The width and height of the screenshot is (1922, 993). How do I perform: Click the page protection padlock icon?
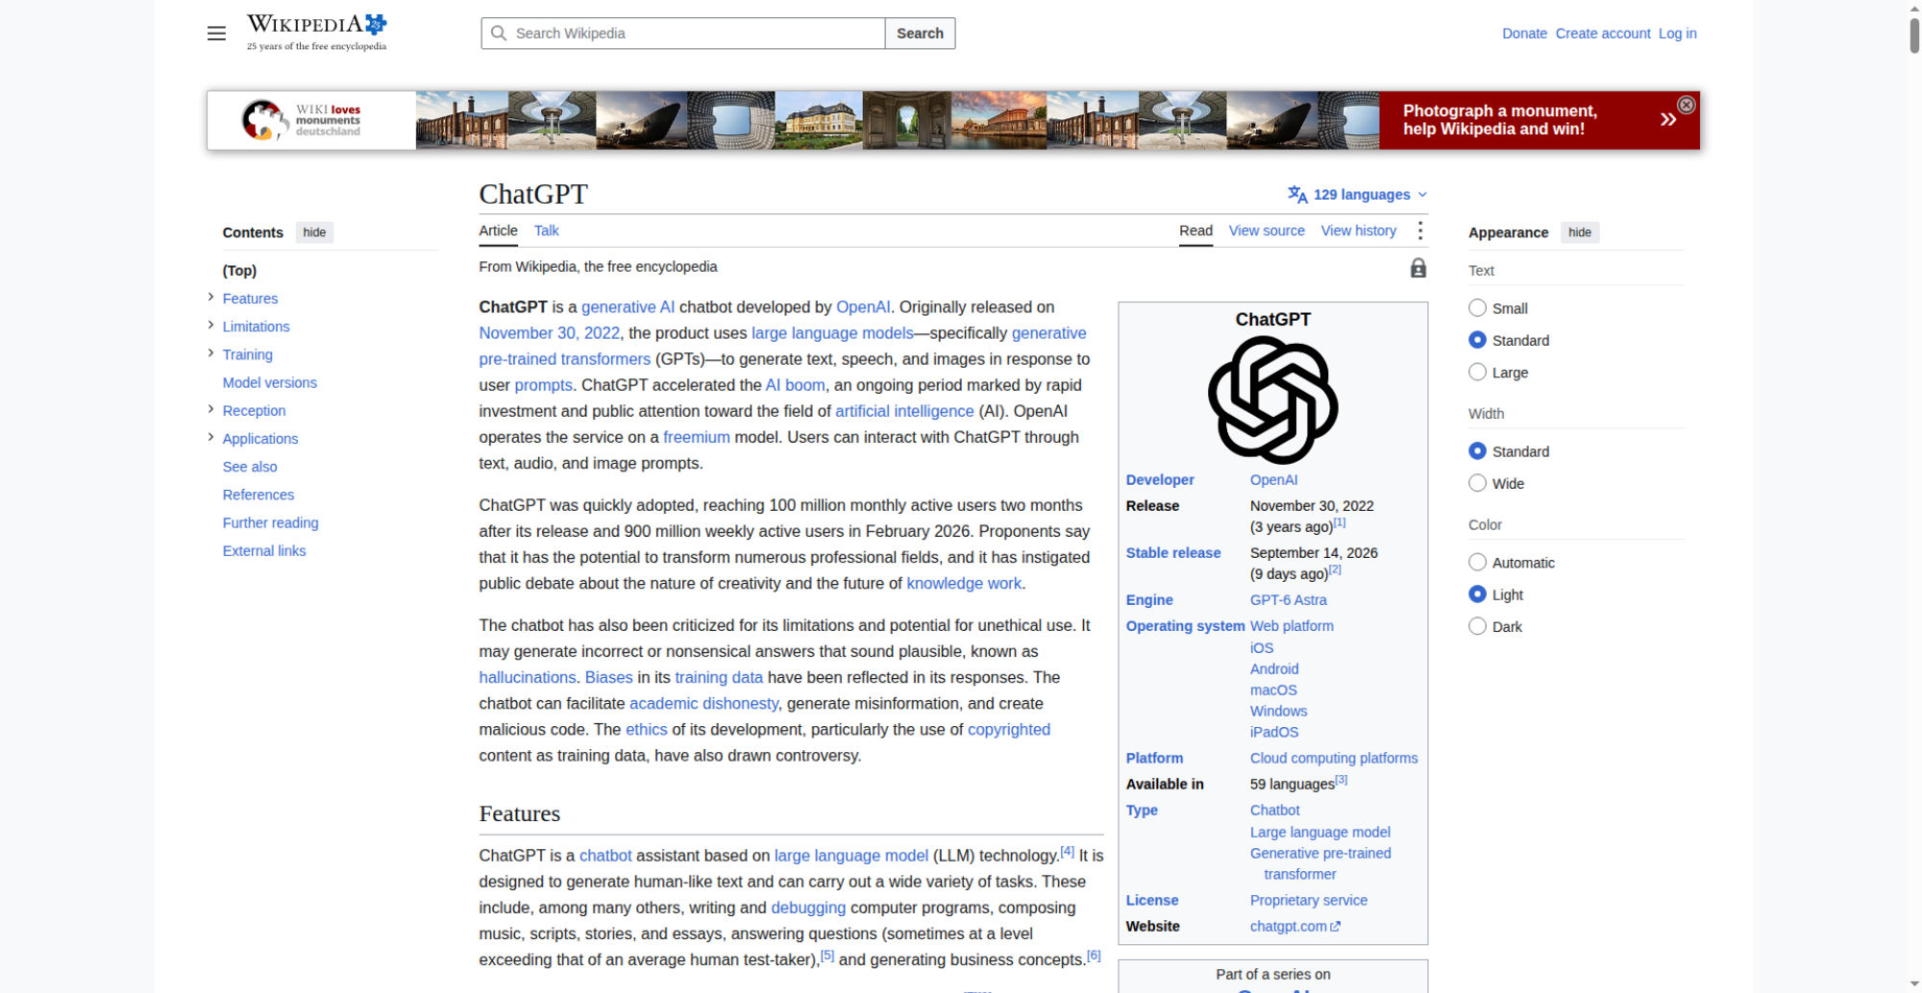(x=1417, y=268)
